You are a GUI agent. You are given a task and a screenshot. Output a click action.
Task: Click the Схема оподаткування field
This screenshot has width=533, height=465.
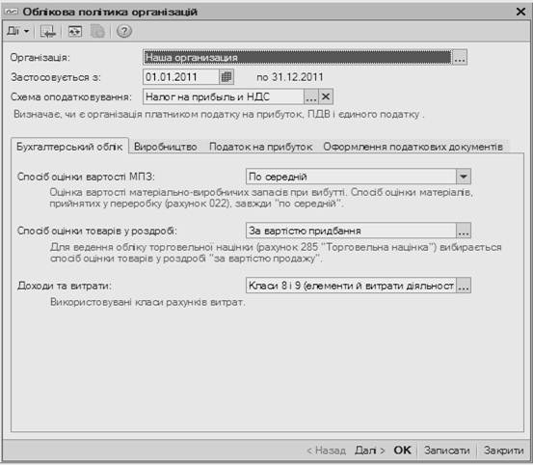(224, 96)
